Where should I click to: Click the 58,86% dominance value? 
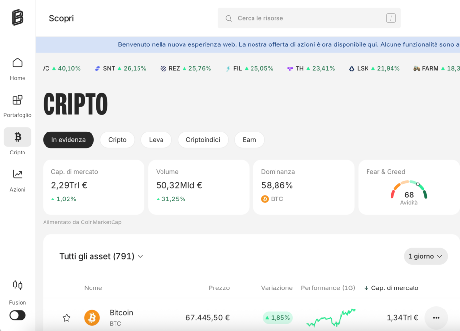coord(277,185)
